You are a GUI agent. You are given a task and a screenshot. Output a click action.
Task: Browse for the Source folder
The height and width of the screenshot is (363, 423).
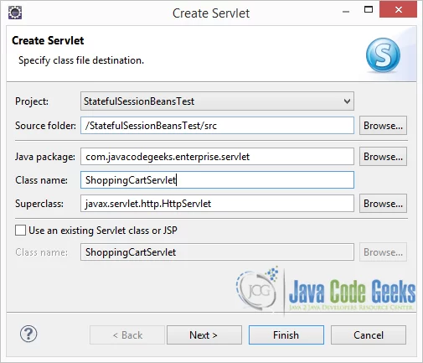(383, 126)
